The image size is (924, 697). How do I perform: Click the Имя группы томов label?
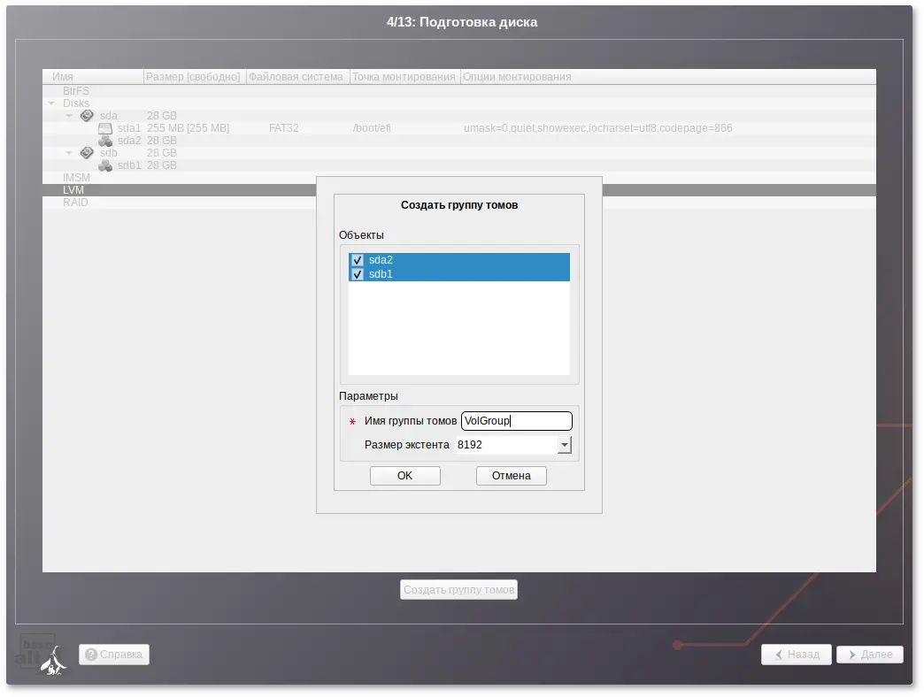pos(410,421)
